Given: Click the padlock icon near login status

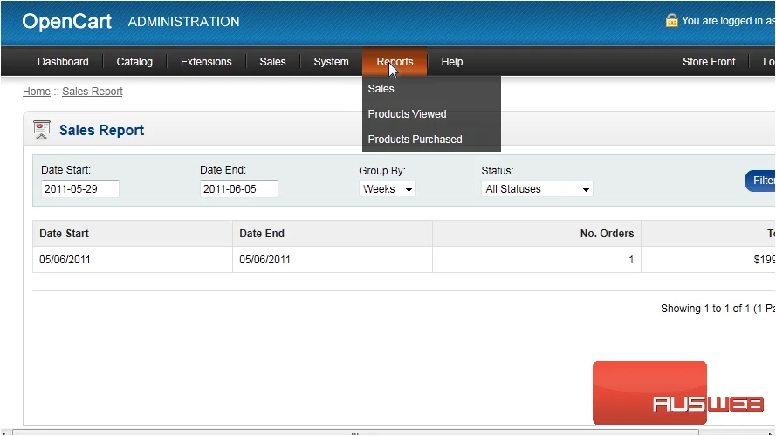Looking at the screenshot, I should point(671,20).
